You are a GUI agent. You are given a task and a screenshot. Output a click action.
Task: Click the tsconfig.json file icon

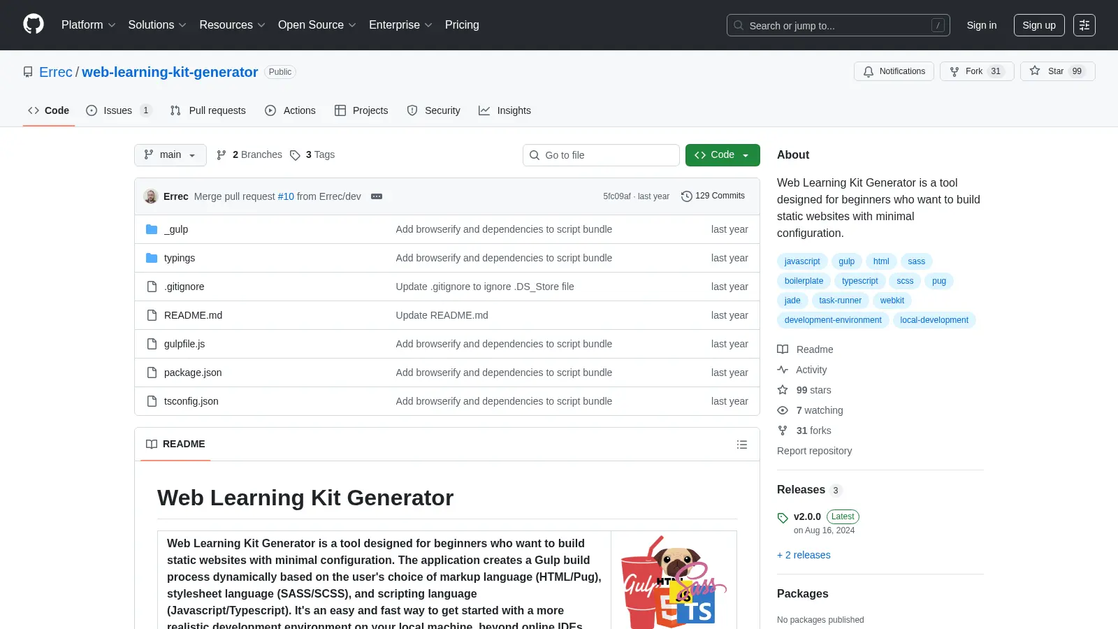152,401
